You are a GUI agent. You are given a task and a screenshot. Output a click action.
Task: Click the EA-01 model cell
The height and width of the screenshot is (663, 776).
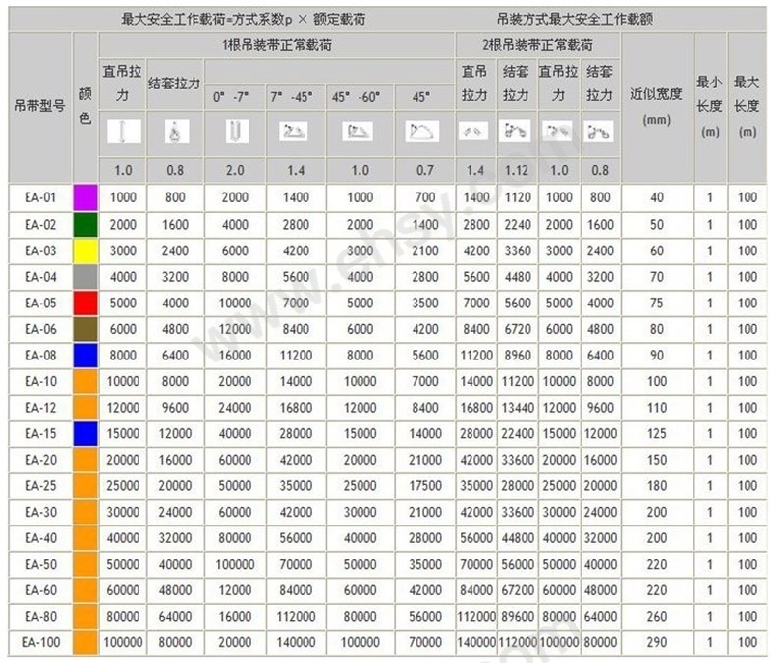(40, 197)
